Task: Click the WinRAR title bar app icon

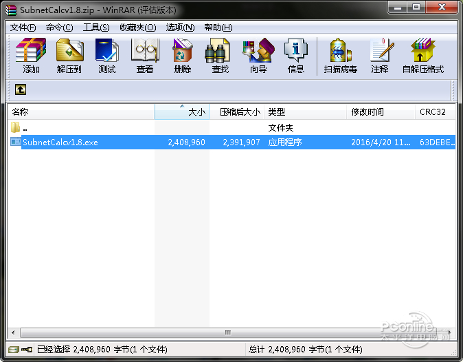Action: click(x=10, y=10)
